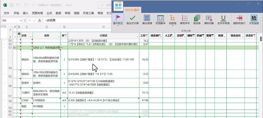
Task: Undo the last action
Action: point(17,5)
